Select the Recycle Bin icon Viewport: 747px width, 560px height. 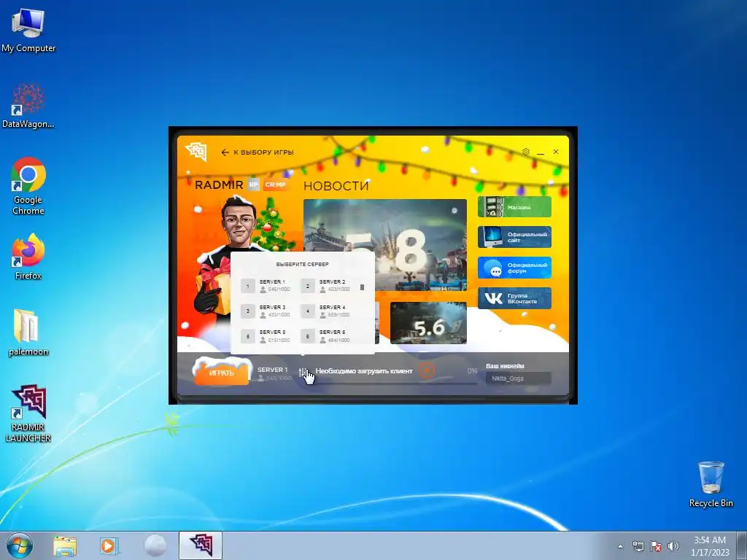[711, 484]
